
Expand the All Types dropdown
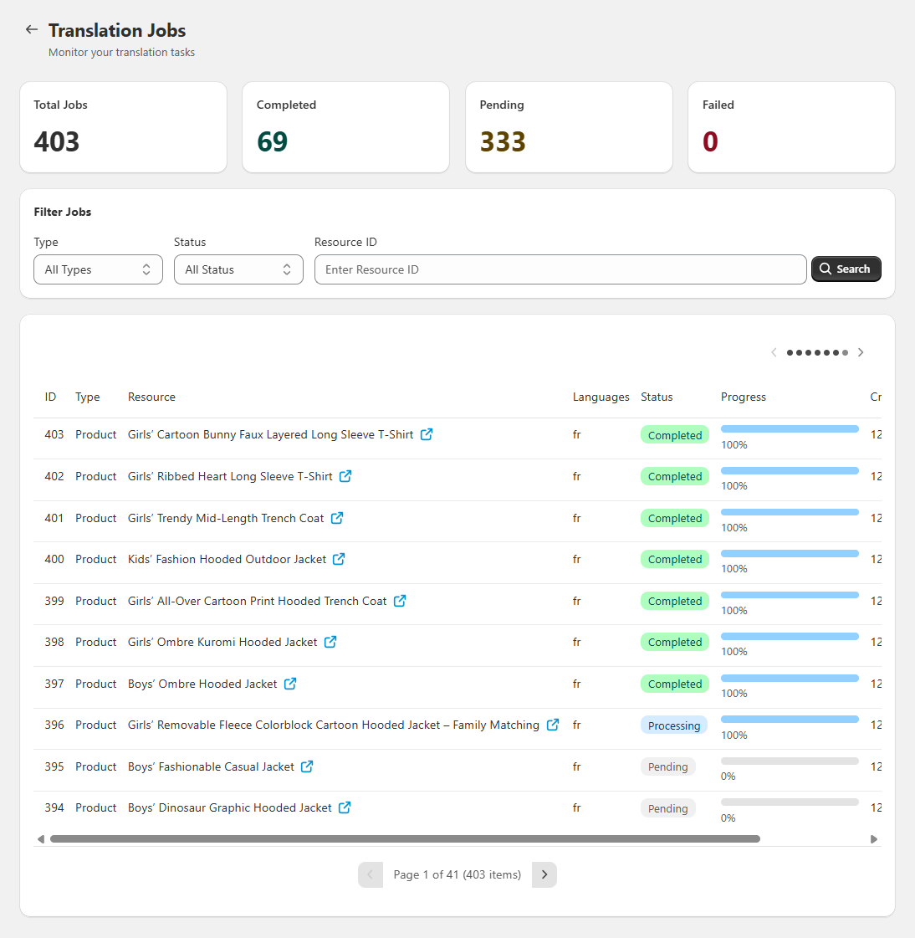[x=98, y=269]
